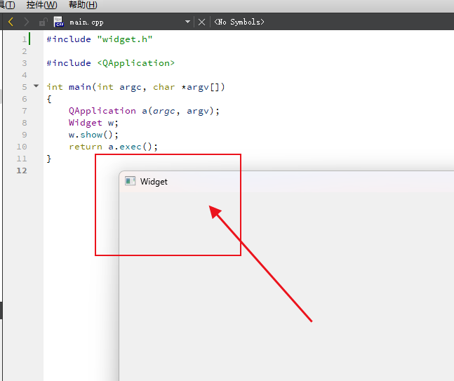Go back with the yellow back arrow
The height and width of the screenshot is (381, 454).
[11, 22]
